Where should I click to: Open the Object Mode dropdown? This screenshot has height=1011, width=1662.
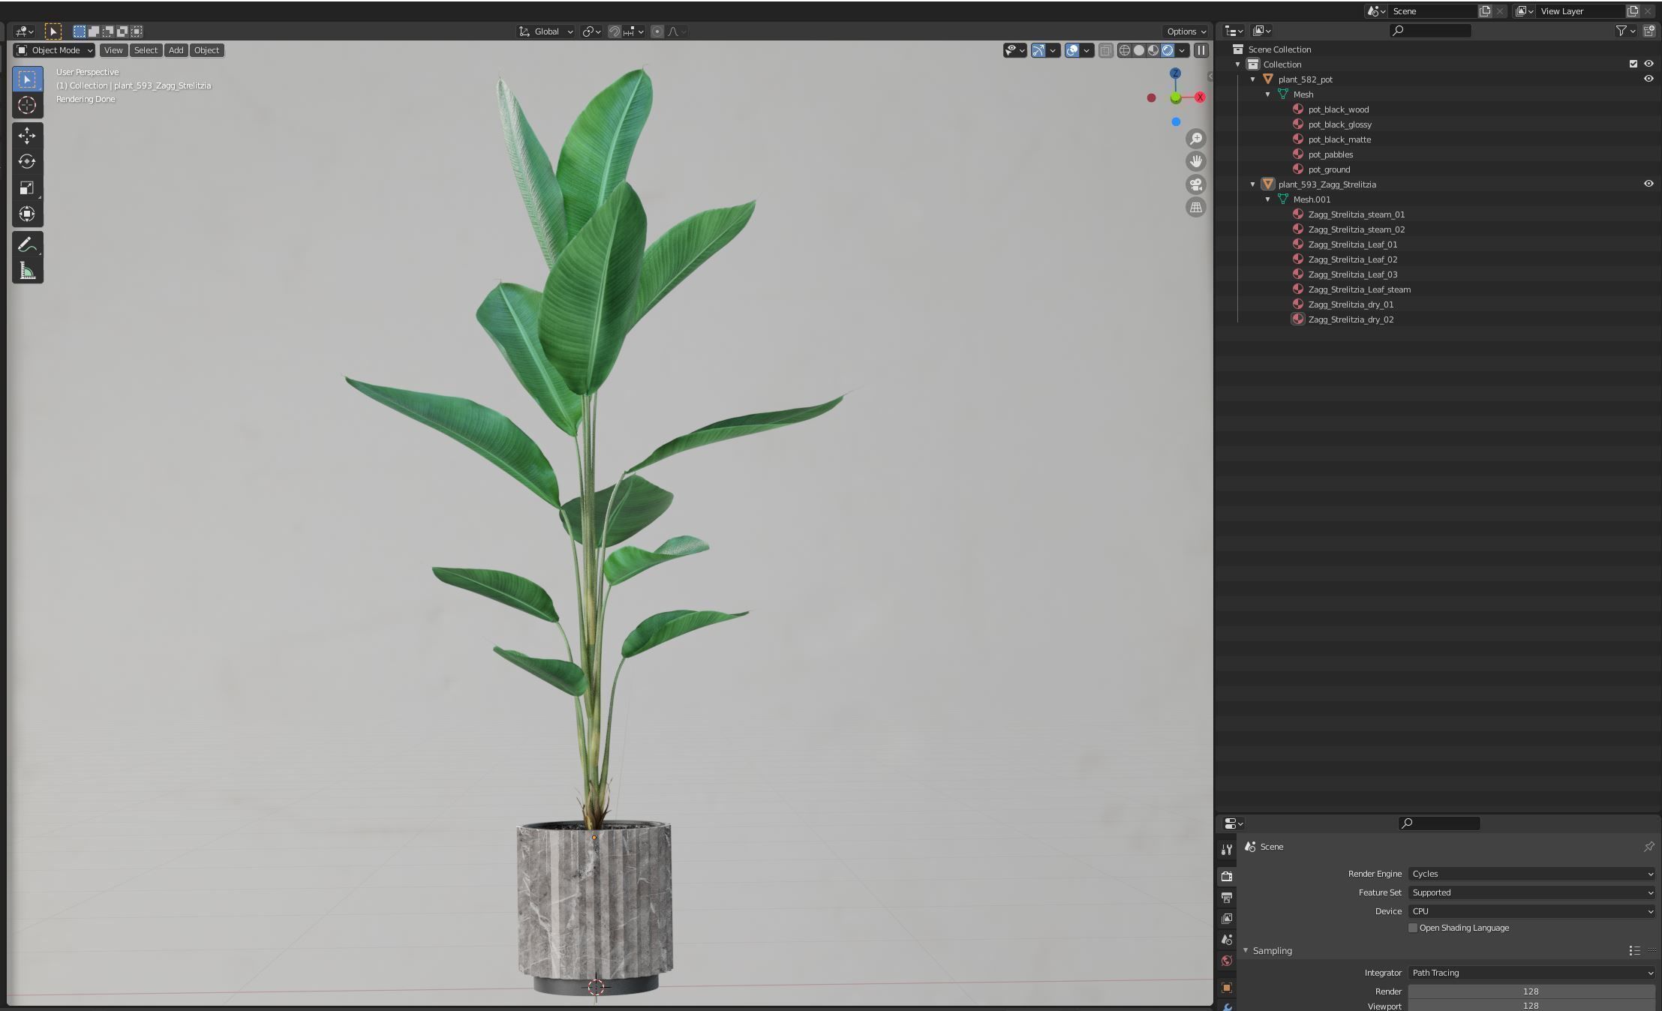(x=54, y=50)
